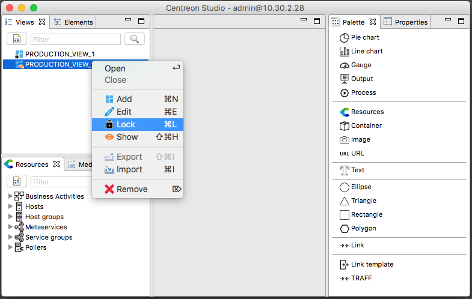This screenshot has width=472, height=299.
Task: Select the Resources palette item icon
Action: click(x=345, y=112)
